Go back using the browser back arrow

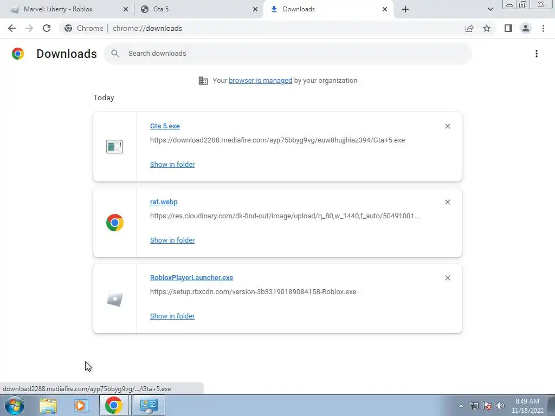(x=12, y=28)
